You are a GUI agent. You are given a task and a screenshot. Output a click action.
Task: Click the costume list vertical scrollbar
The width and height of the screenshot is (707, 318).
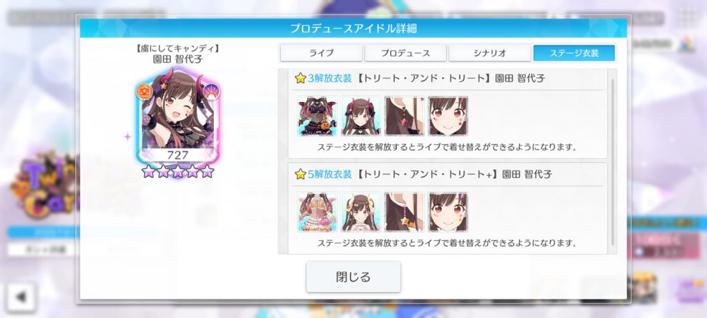612,162
